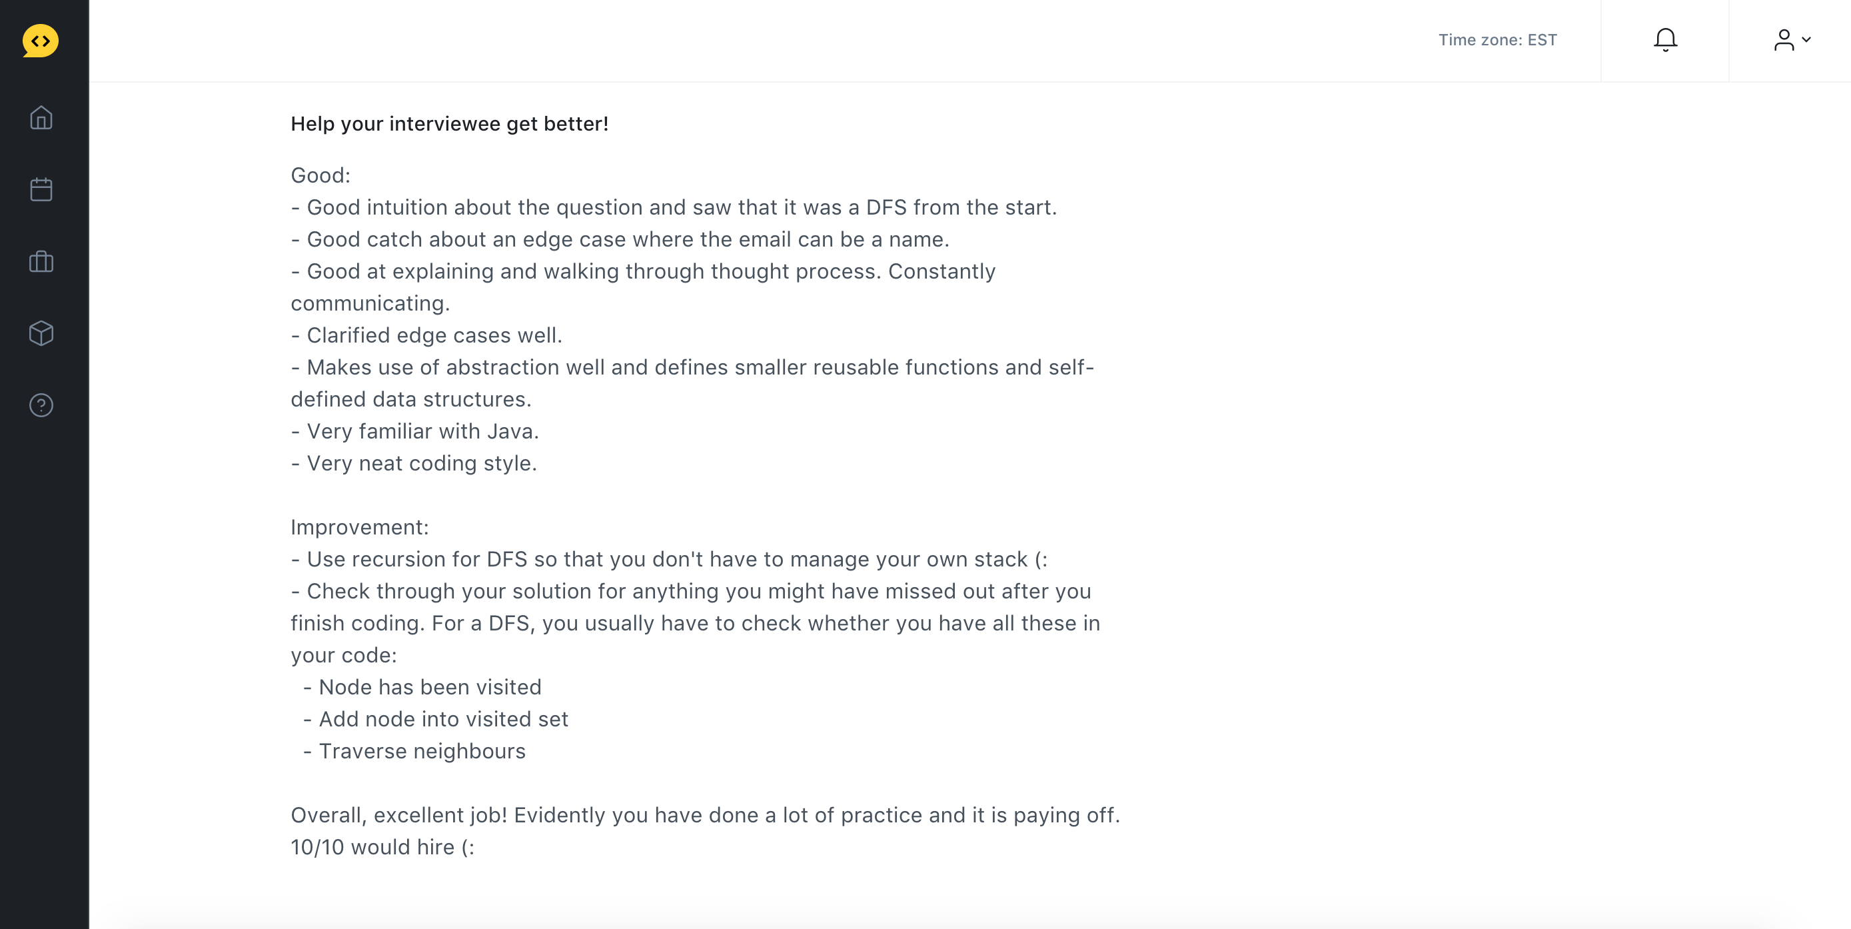Open the briefcase jobs icon
The height and width of the screenshot is (929, 1851).
41,261
